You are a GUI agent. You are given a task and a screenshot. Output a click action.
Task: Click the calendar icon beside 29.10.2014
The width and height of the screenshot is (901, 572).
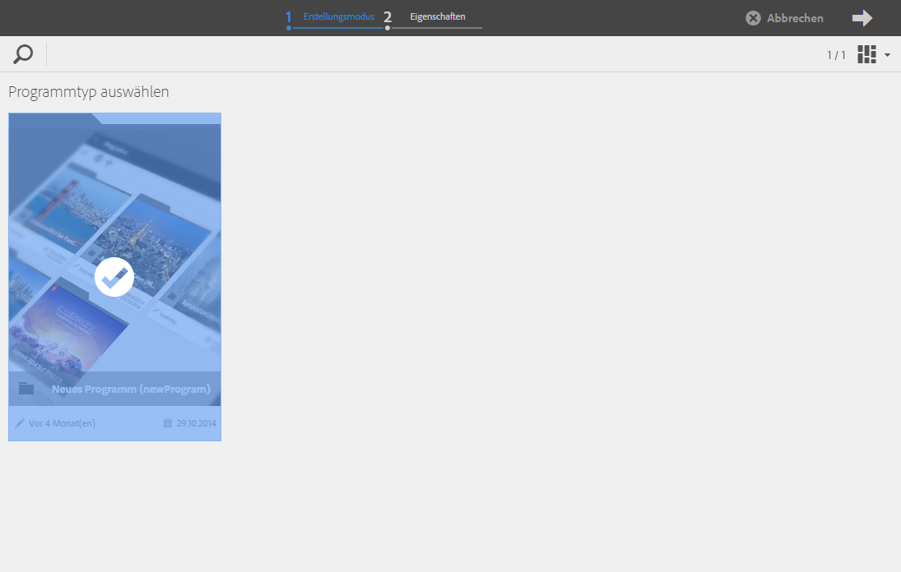[168, 422]
